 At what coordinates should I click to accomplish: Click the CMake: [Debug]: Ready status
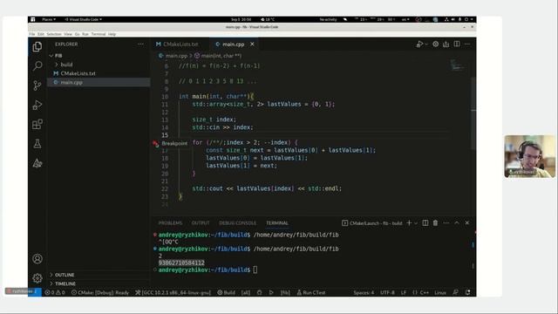100,293
